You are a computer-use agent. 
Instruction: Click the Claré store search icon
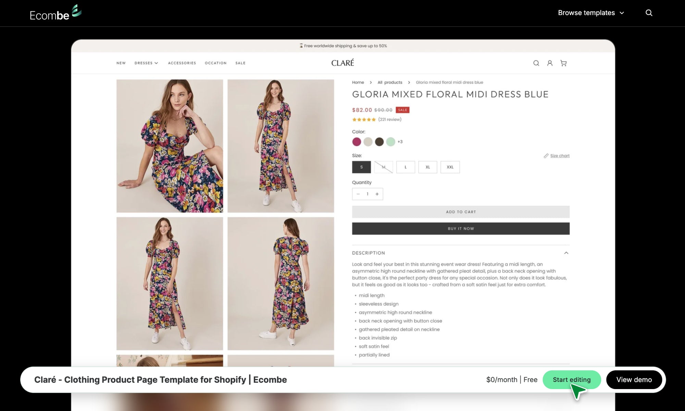click(536, 63)
